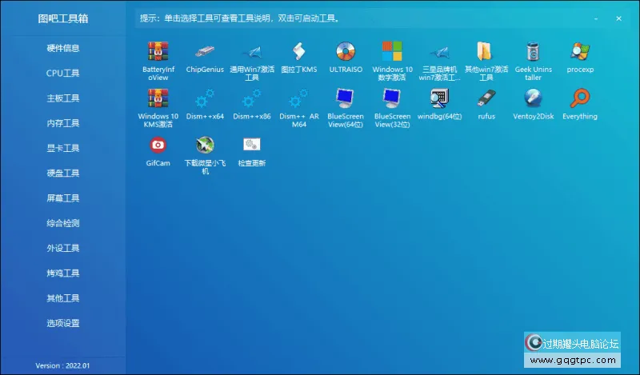Select the procexp icon
Screen dimensions: 640x375
(x=580, y=51)
